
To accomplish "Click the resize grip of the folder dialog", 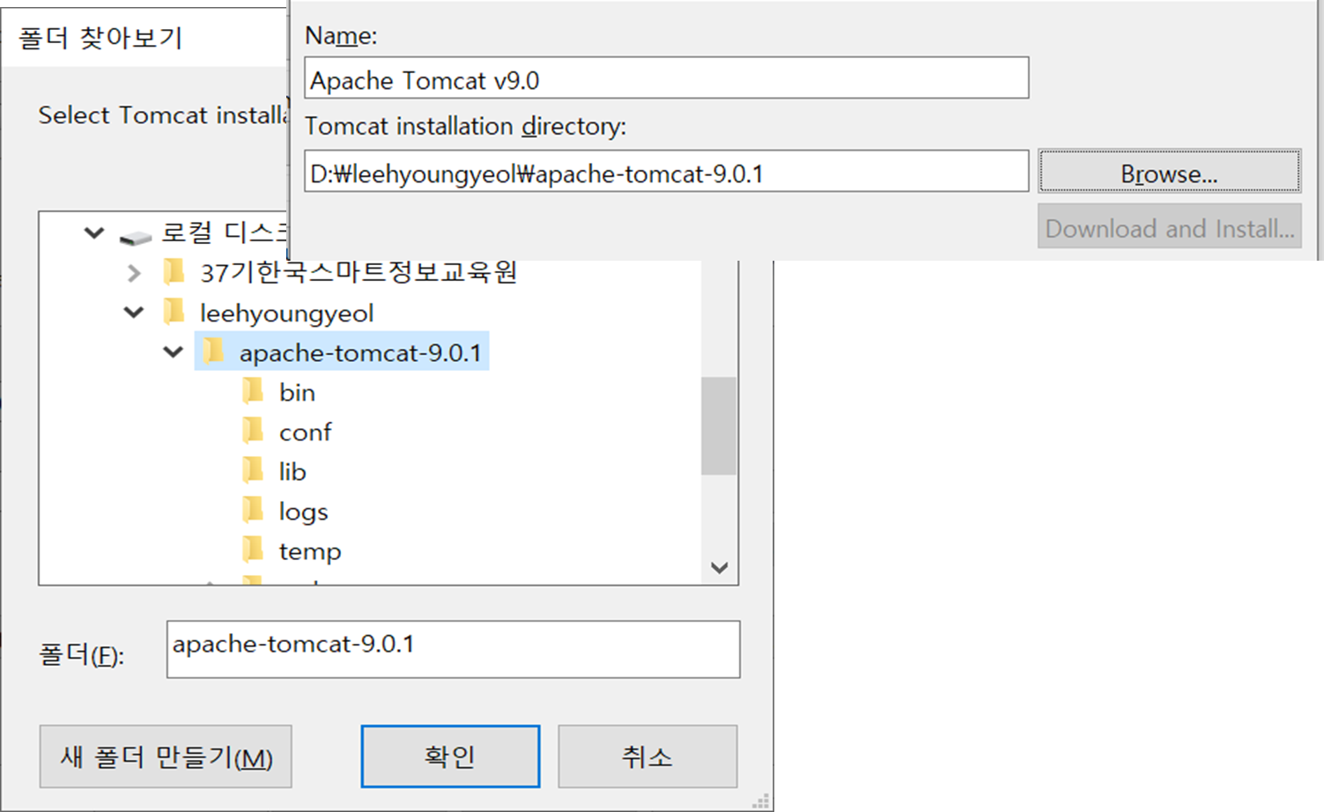I will [x=761, y=801].
